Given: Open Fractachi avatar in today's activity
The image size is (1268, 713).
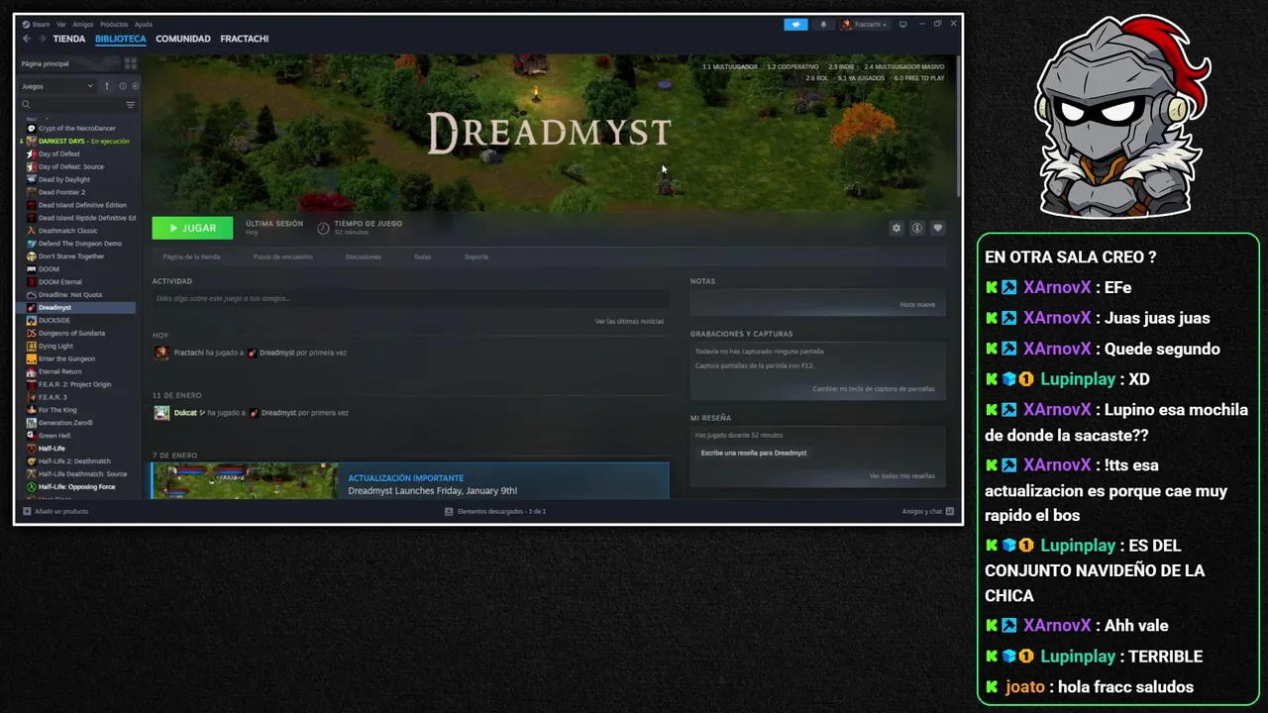Looking at the screenshot, I should coord(161,353).
